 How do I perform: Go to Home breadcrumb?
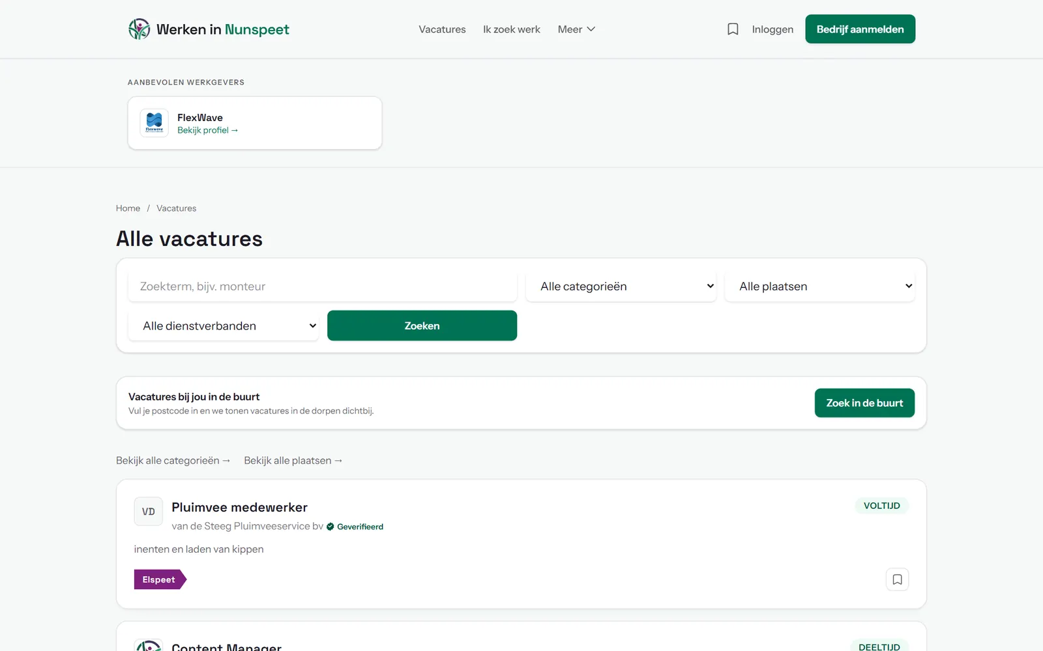click(x=128, y=208)
